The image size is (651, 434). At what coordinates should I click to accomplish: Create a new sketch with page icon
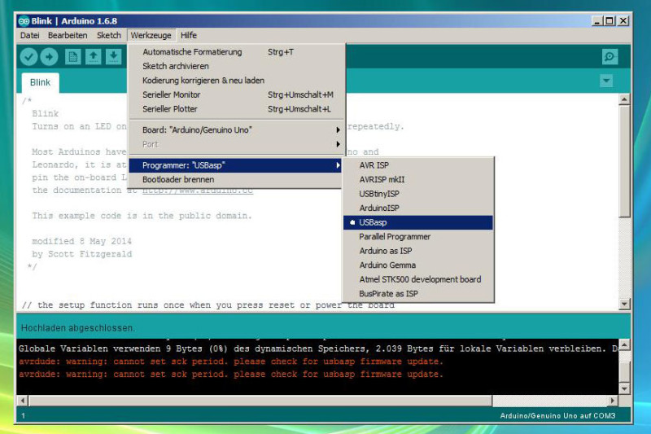(x=72, y=56)
